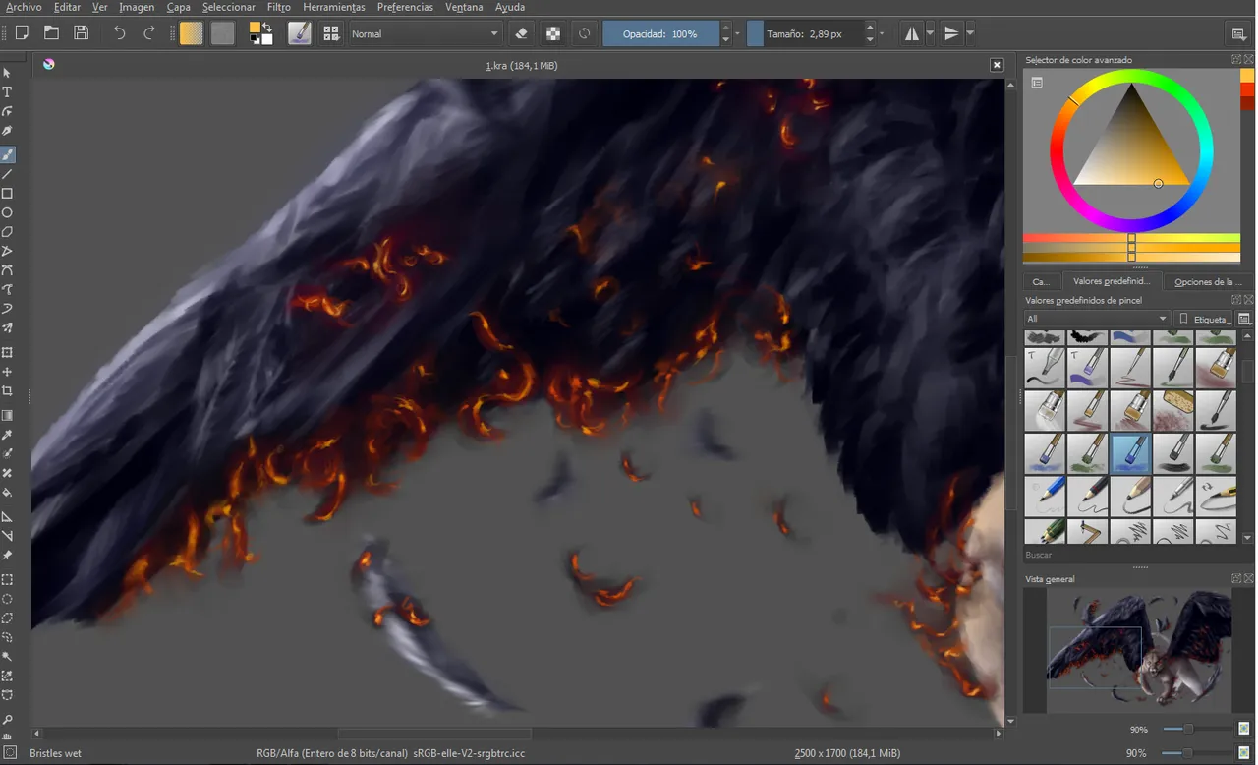Swap foreground and background colors
1258x765 pixels.
268,26
